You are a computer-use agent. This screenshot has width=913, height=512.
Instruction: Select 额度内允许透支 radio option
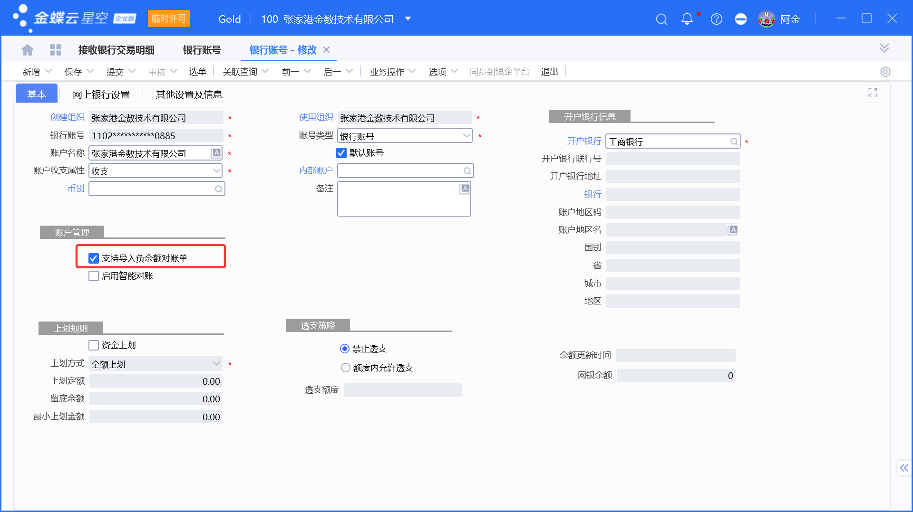click(x=346, y=368)
